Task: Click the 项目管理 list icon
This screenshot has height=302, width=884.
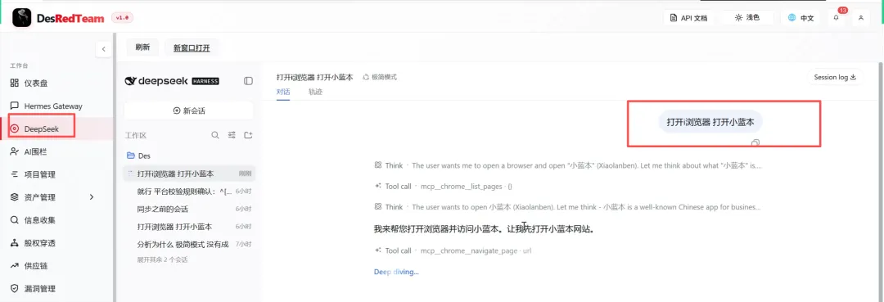Action: [x=15, y=174]
